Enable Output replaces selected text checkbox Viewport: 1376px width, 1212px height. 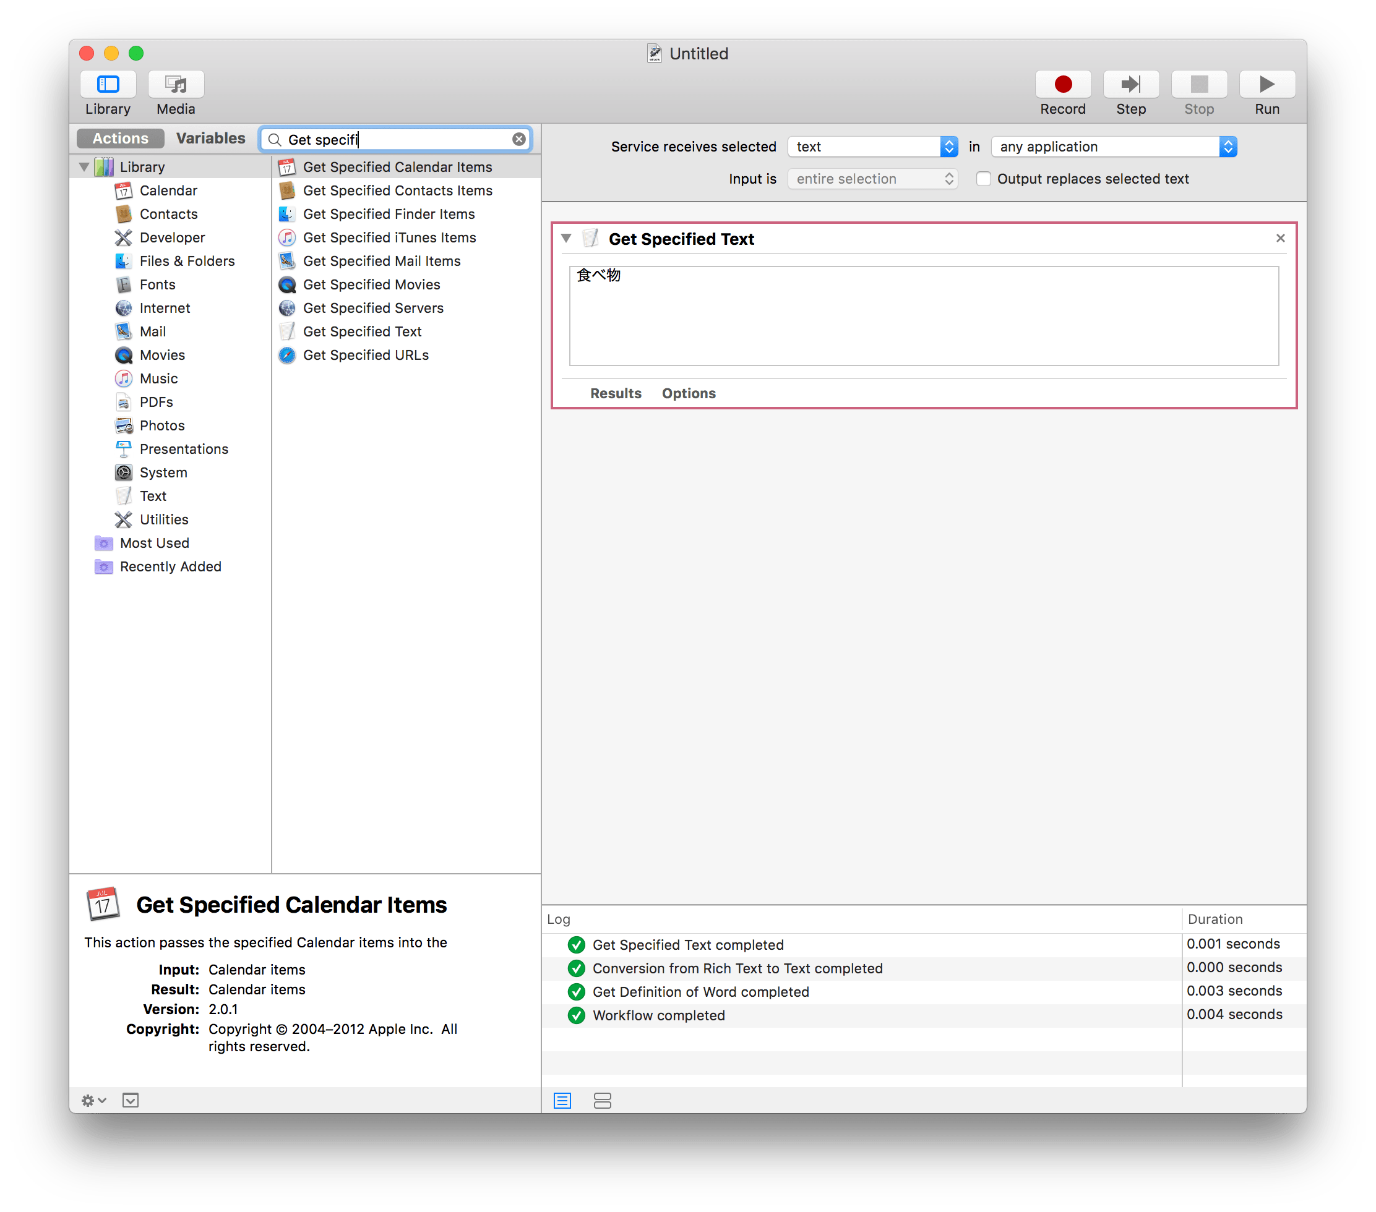click(x=983, y=179)
